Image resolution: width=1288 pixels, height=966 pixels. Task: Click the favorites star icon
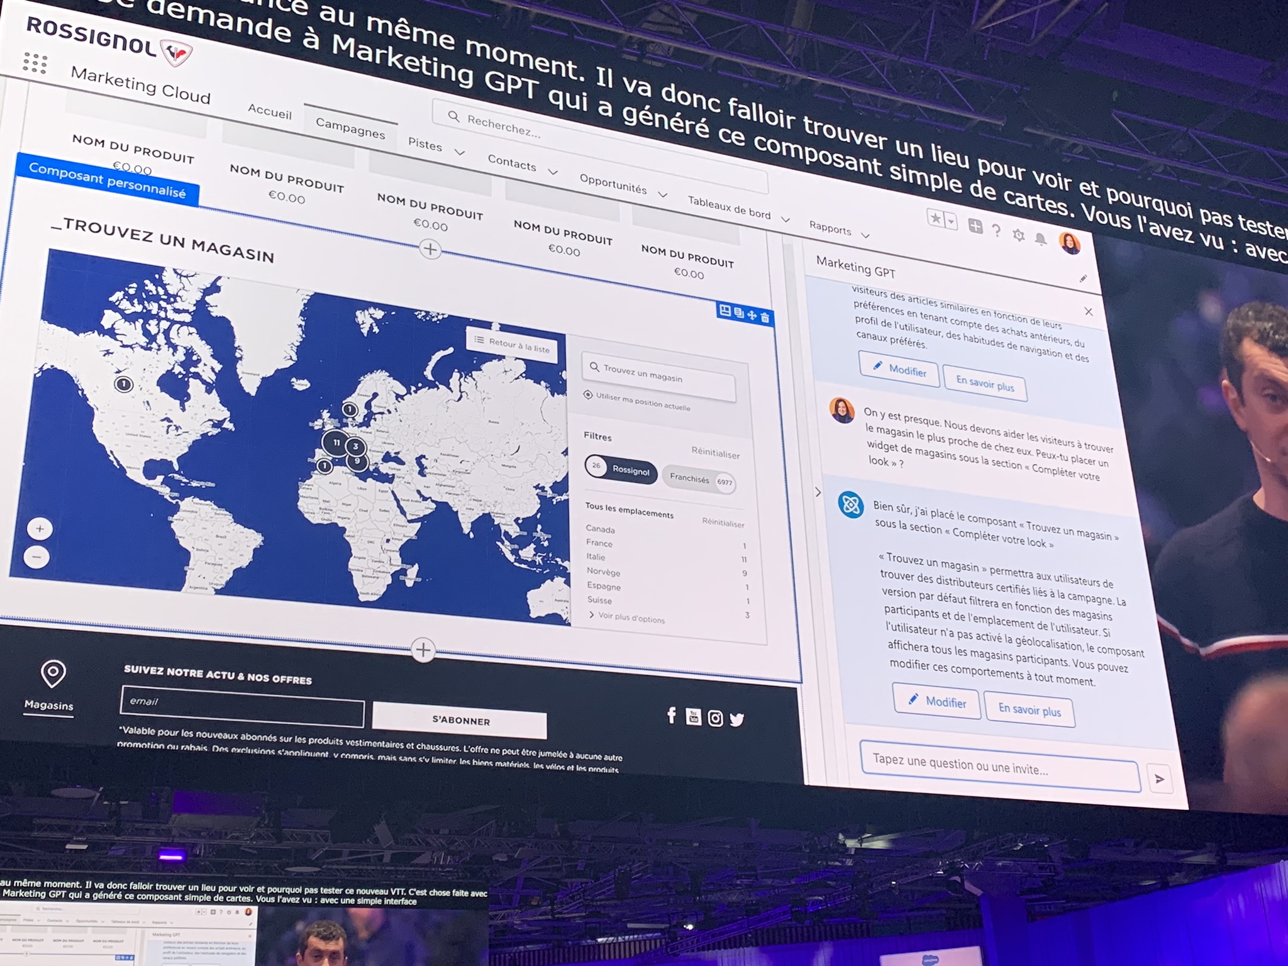(x=936, y=218)
